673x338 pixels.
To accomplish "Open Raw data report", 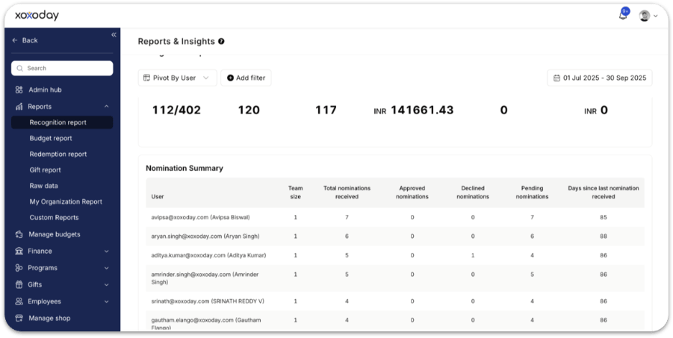I will pyautogui.click(x=43, y=186).
